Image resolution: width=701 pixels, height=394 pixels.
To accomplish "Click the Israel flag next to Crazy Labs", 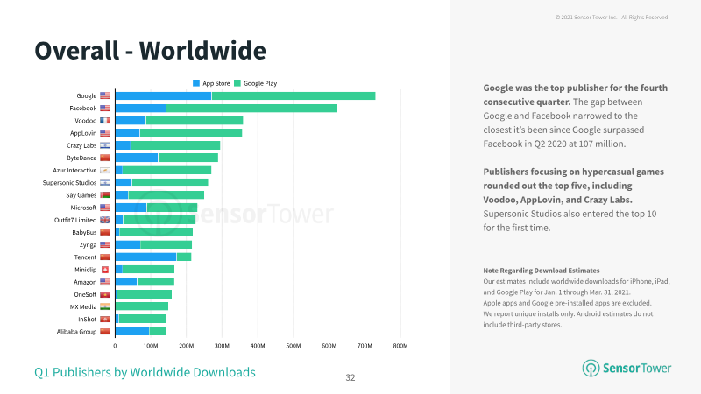I will (105, 145).
